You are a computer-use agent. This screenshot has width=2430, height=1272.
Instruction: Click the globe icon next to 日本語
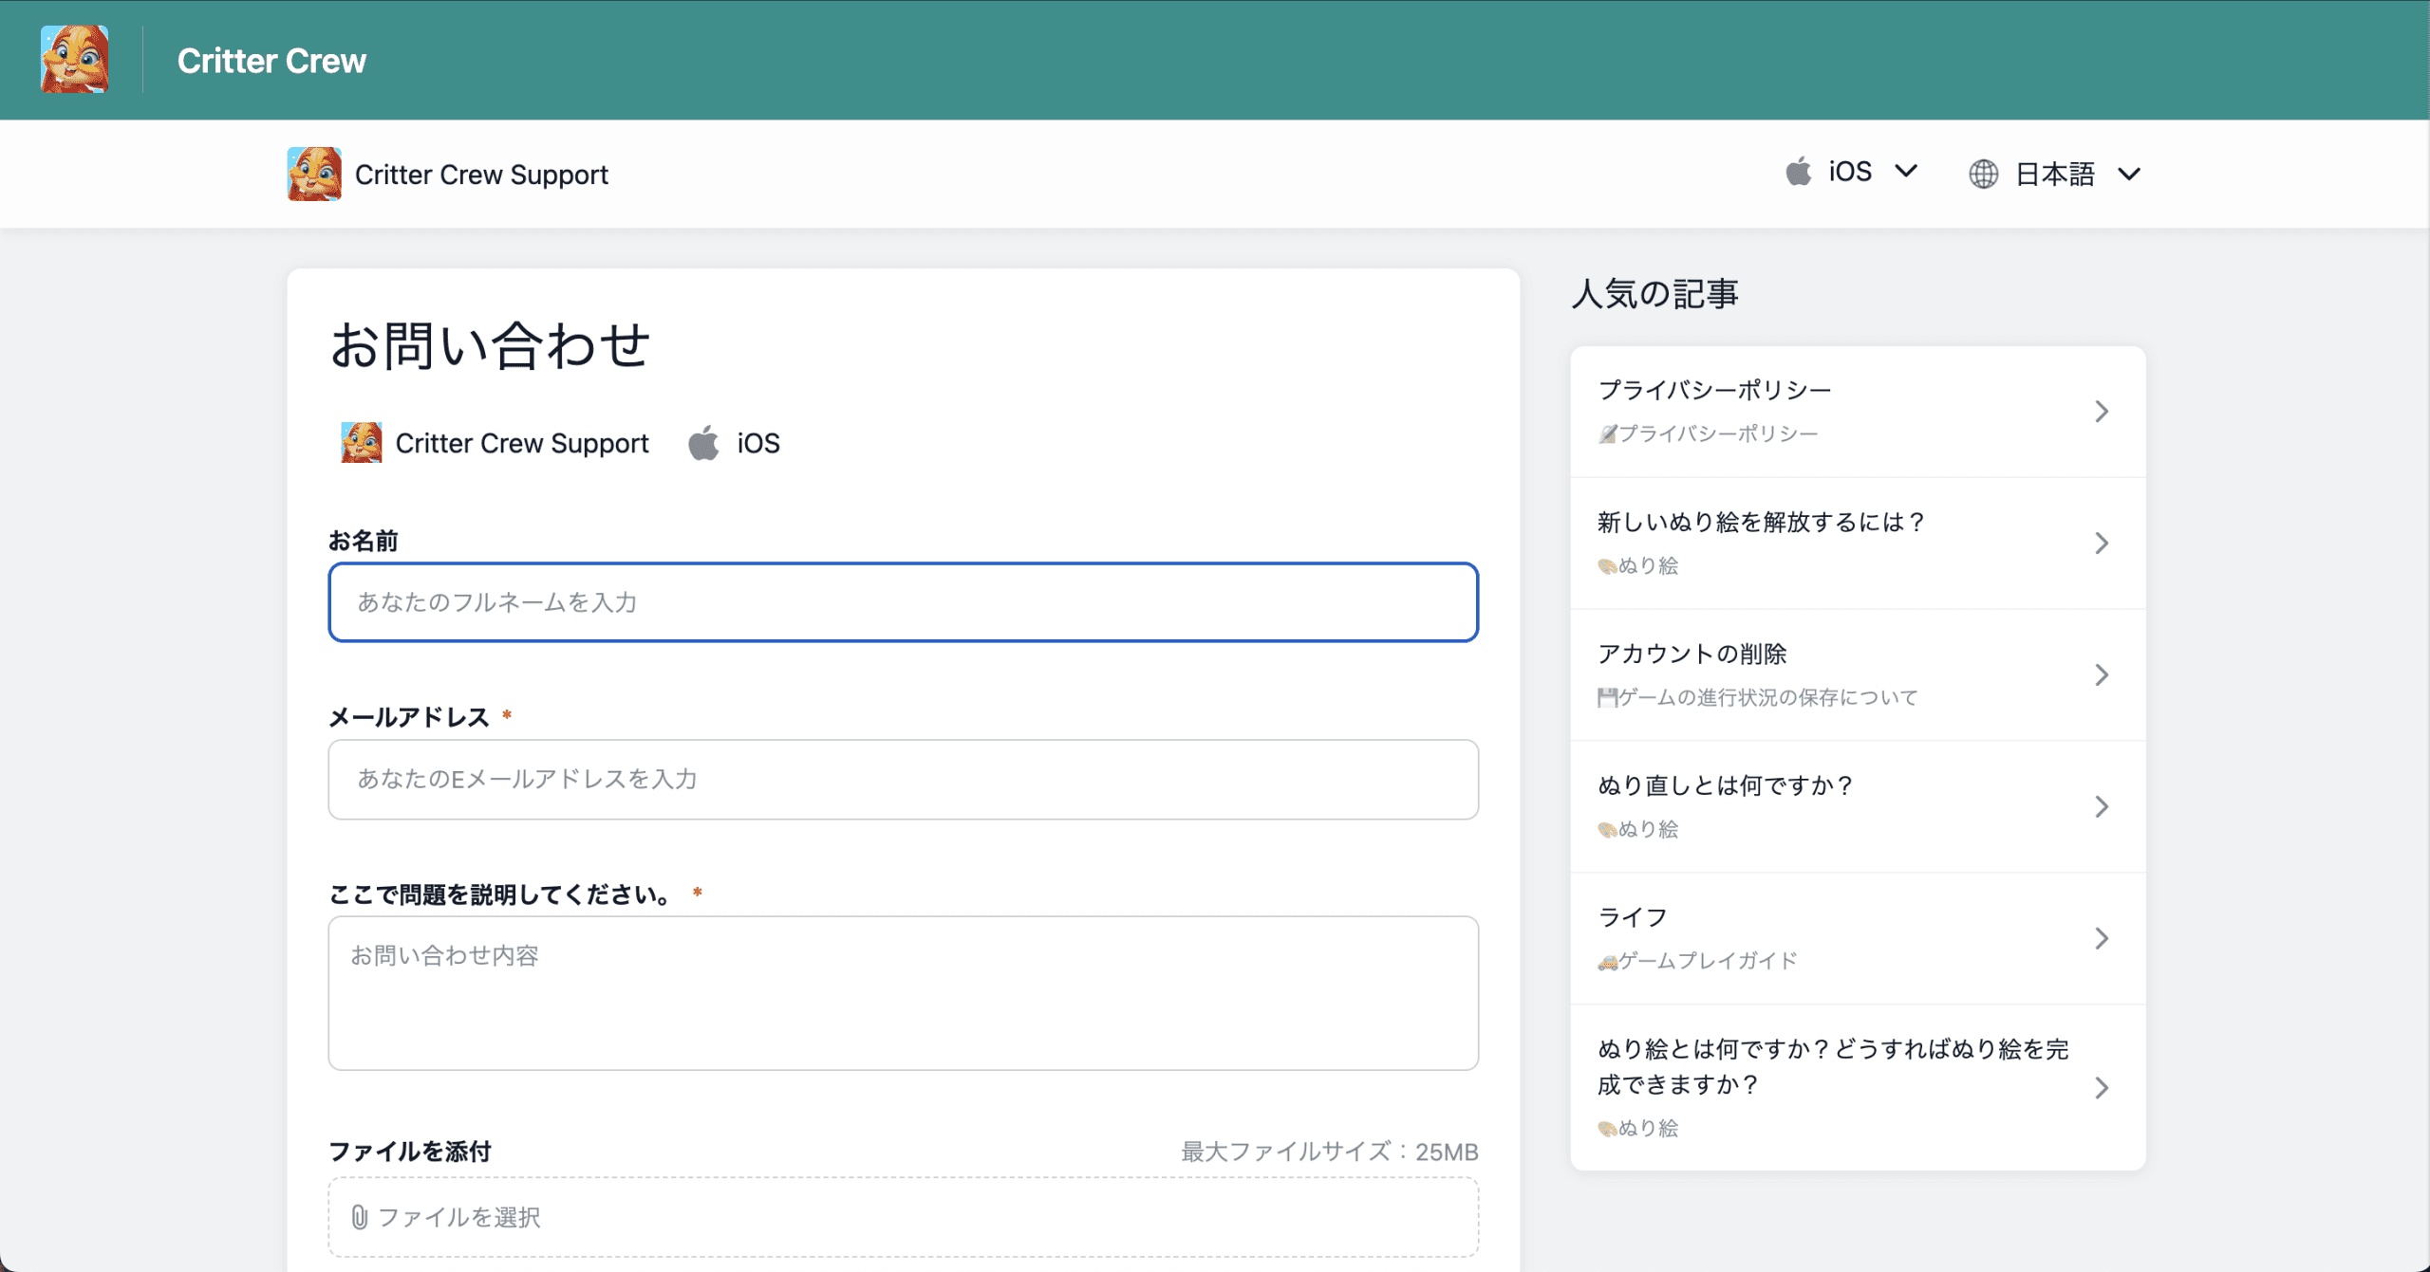click(x=1984, y=174)
